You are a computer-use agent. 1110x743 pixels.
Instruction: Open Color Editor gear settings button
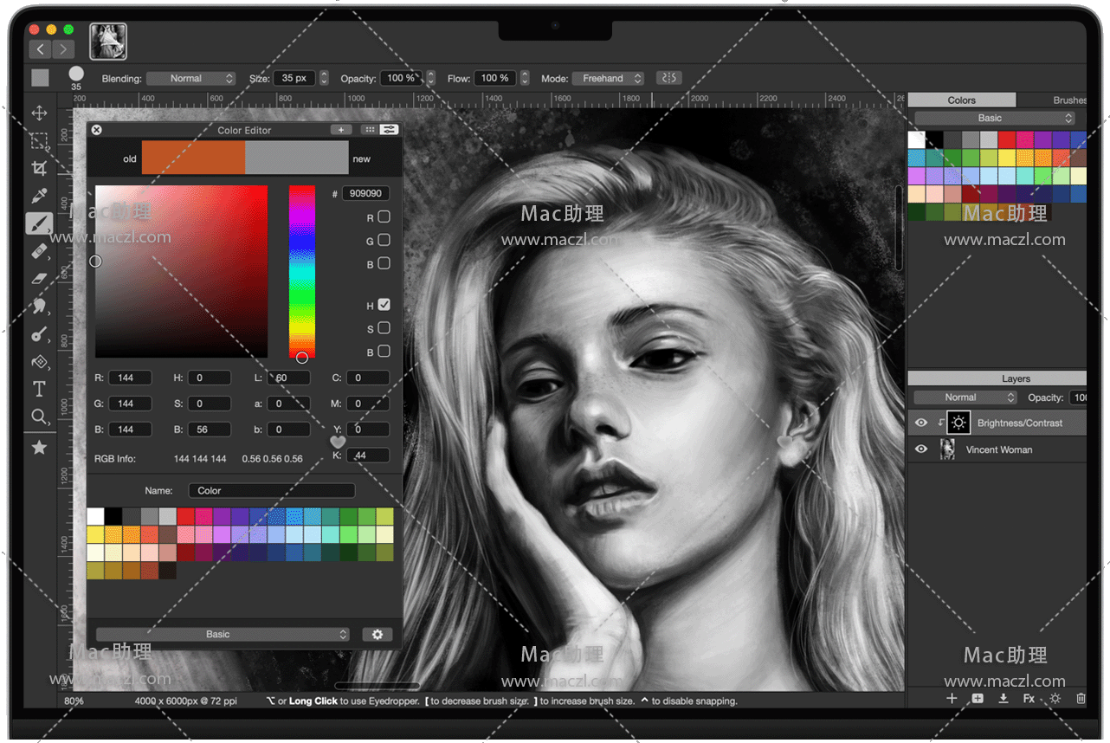click(x=378, y=634)
